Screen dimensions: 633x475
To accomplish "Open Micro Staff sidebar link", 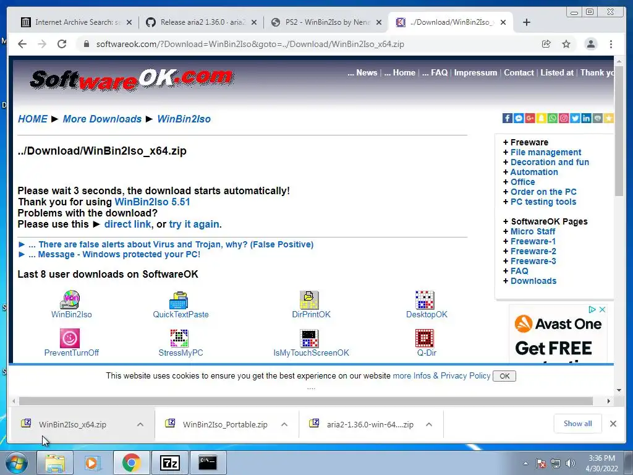I will pos(533,231).
